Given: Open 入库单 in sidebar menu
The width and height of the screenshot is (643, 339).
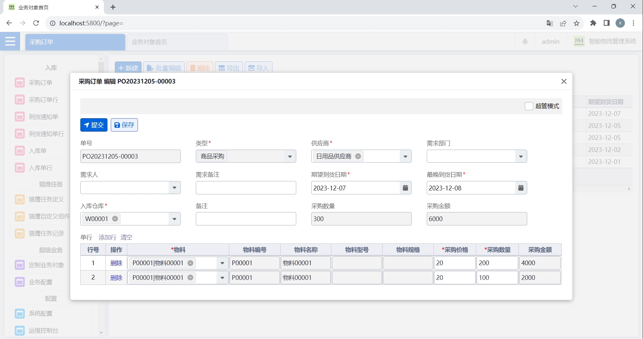Looking at the screenshot, I should (x=37, y=151).
